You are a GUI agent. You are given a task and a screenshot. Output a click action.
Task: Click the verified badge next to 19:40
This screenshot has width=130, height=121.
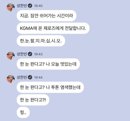pyautogui.click(x=30, y=6)
